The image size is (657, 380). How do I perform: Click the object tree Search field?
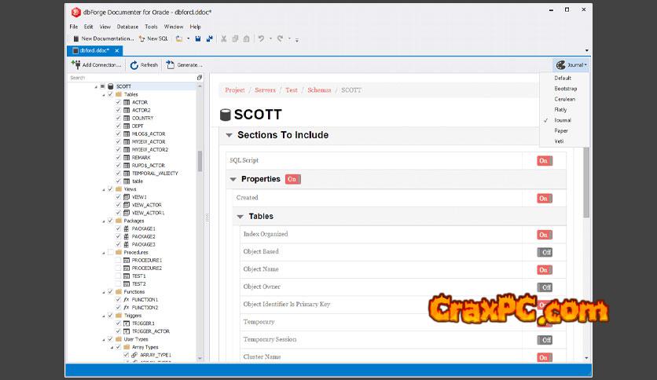pos(130,78)
